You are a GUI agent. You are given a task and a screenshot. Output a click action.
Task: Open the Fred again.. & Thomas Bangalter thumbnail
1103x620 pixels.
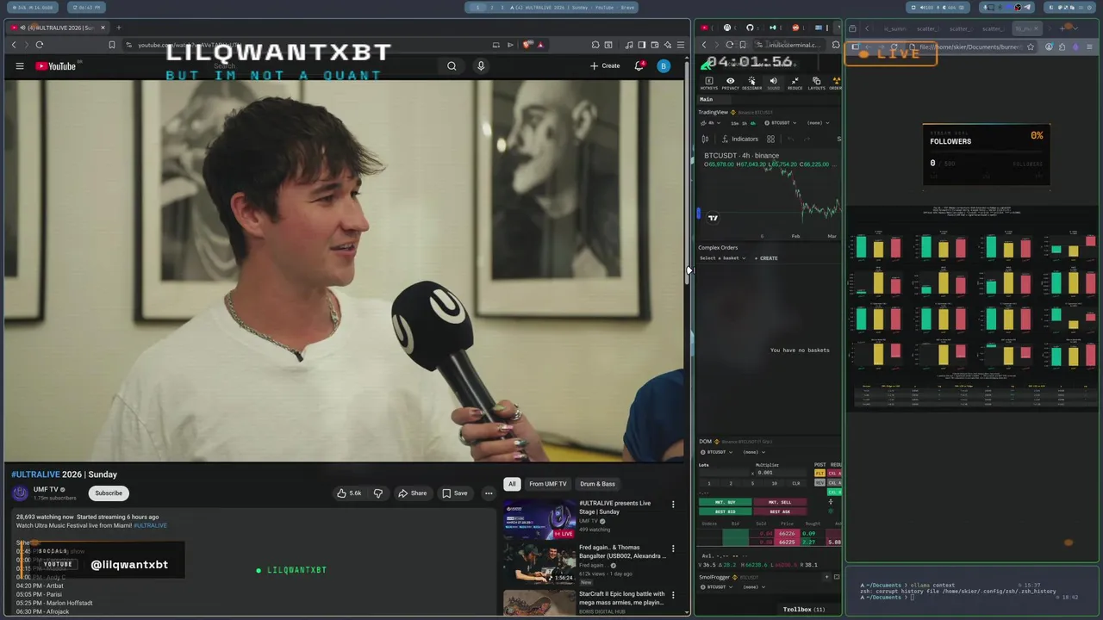[x=539, y=564]
